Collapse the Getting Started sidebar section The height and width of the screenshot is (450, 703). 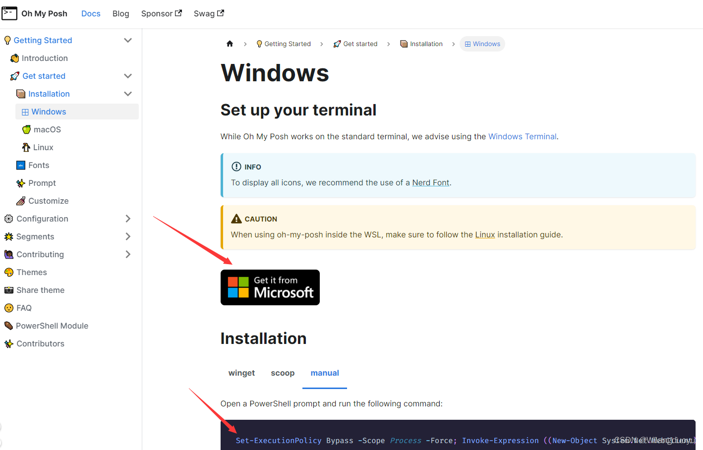(128, 40)
